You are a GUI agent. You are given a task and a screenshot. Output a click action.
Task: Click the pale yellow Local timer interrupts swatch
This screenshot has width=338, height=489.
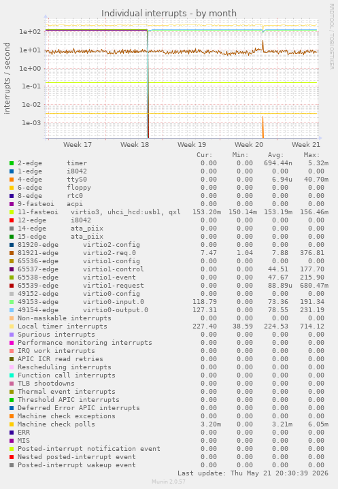(12, 326)
